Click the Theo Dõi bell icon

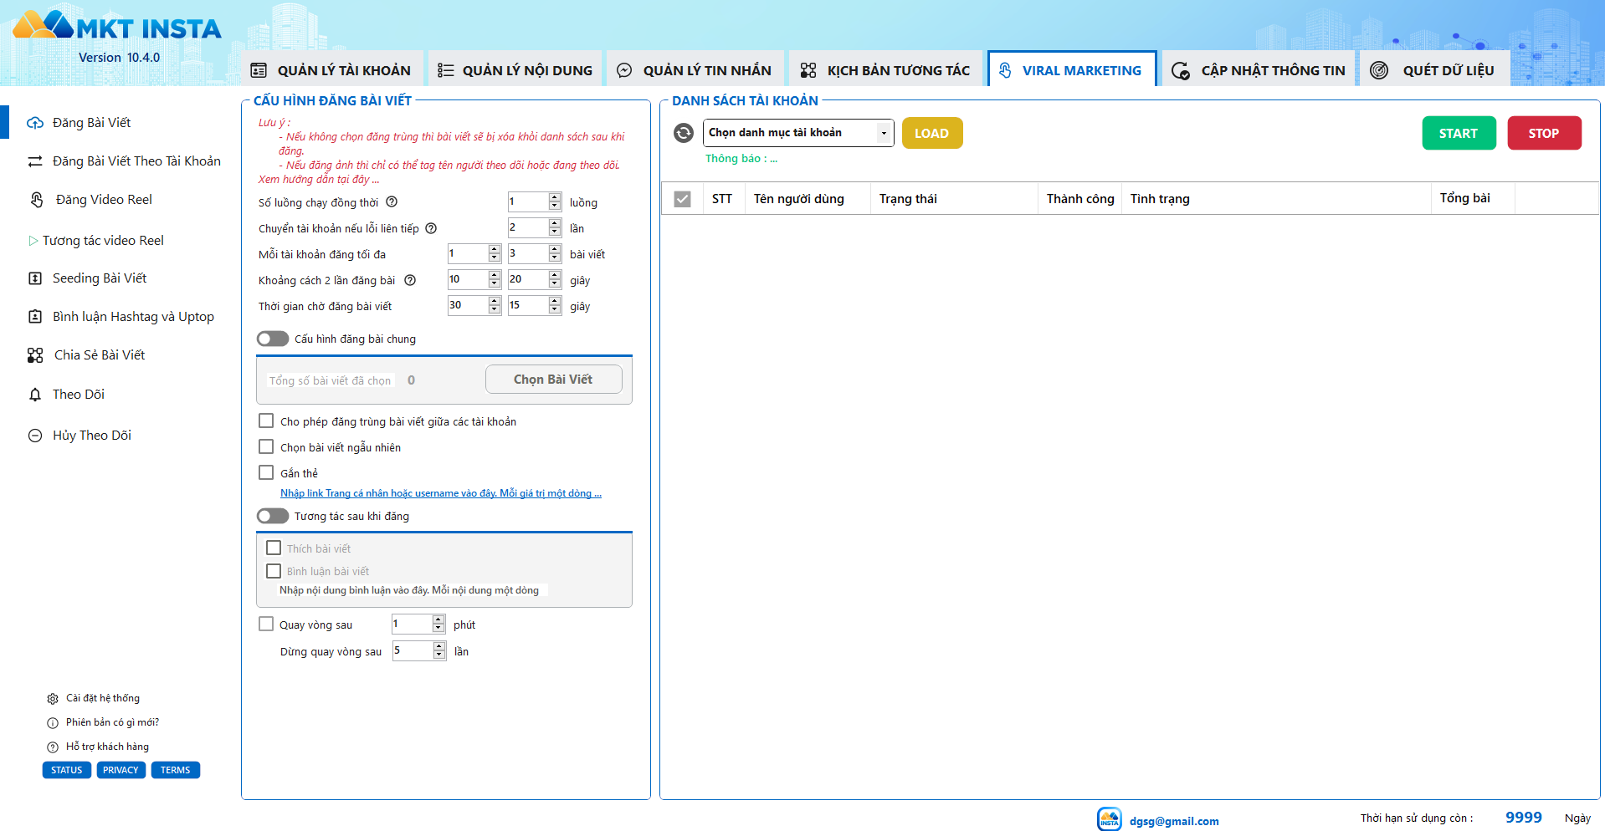(x=35, y=395)
